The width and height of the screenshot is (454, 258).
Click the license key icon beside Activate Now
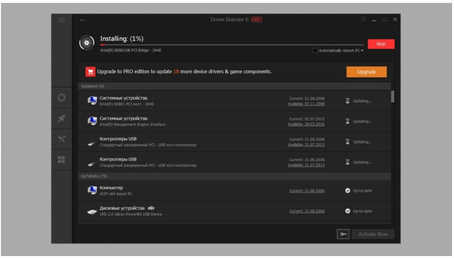click(343, 234)
